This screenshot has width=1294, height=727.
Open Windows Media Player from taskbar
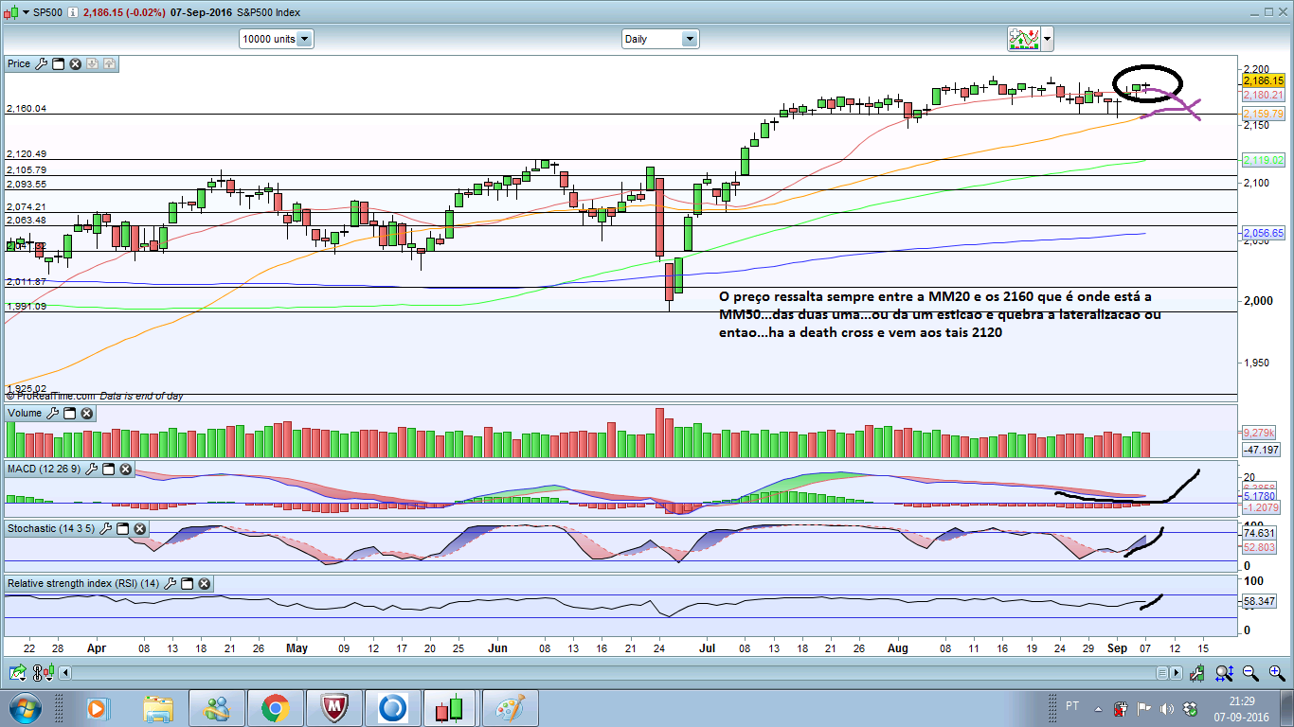pos(98,707)
